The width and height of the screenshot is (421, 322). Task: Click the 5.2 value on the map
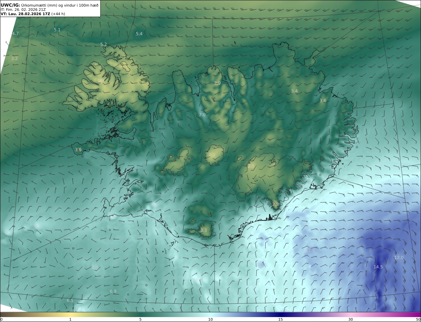104,44
